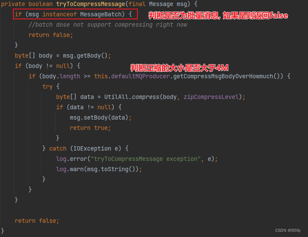Viewport: 308px width, 237px height.
Task: Click 'msg.getBody()' call
Action: [x=85, y=56]
